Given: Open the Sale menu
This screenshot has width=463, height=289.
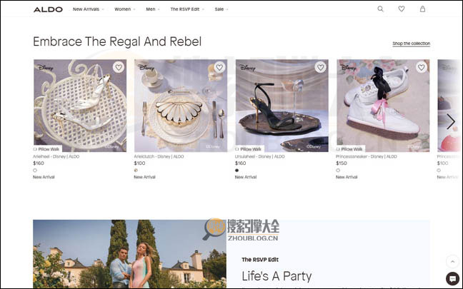Looking at the screenshot, I should (221, 9).
